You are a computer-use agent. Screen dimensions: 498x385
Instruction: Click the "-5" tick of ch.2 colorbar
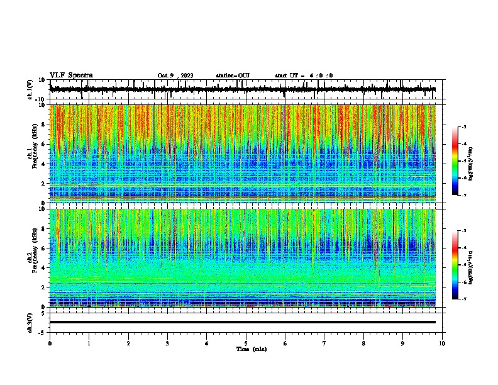click(x=464, y=265)
